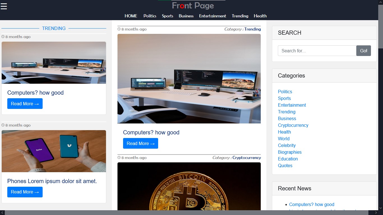
Task: Focus the Search for... text field
Action: tap(317, 51)
